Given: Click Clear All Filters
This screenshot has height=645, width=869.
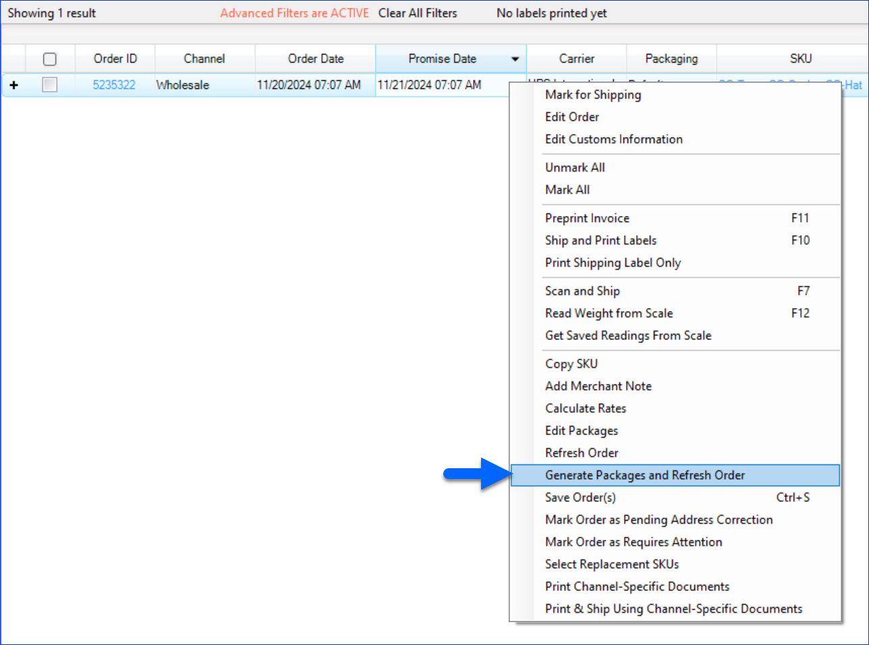Looking at the screenshot, I should [x=417, y=13].
